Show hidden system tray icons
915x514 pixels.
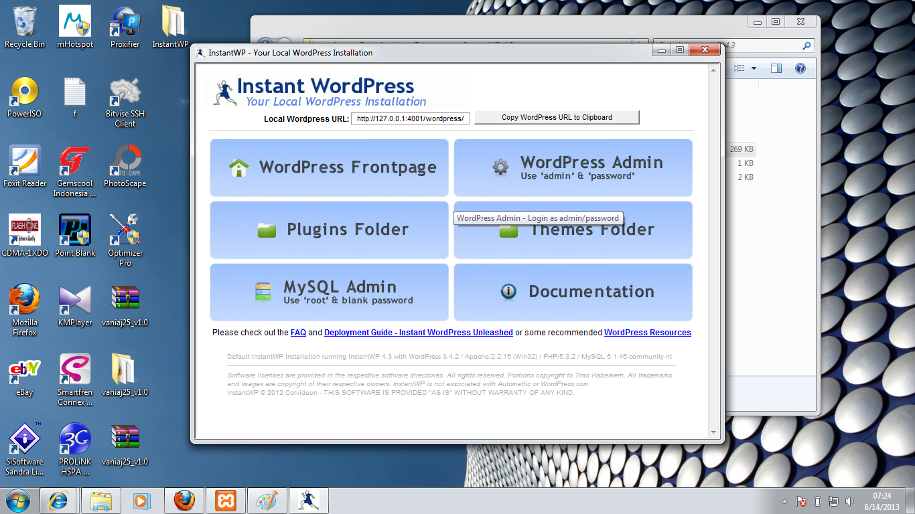click(785, 501)
